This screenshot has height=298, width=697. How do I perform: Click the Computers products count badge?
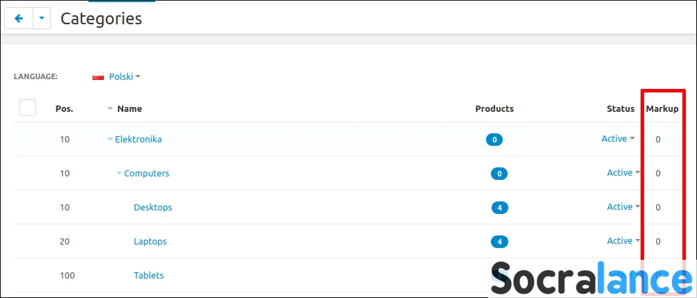pos(499,174)
